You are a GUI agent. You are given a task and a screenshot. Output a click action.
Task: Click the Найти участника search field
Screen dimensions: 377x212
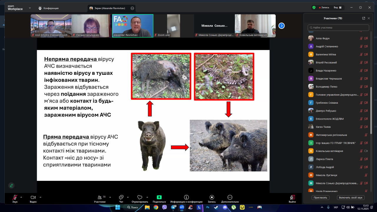tap(338, 28)
